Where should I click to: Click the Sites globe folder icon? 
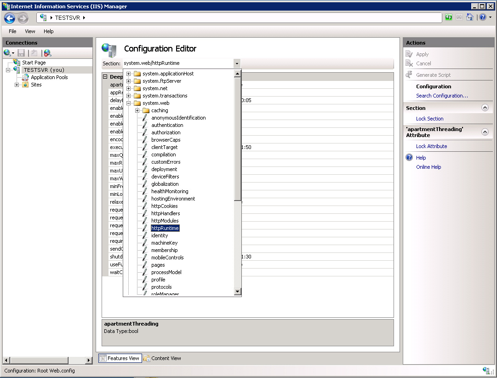pyautogui.click(x=25, y=85)
